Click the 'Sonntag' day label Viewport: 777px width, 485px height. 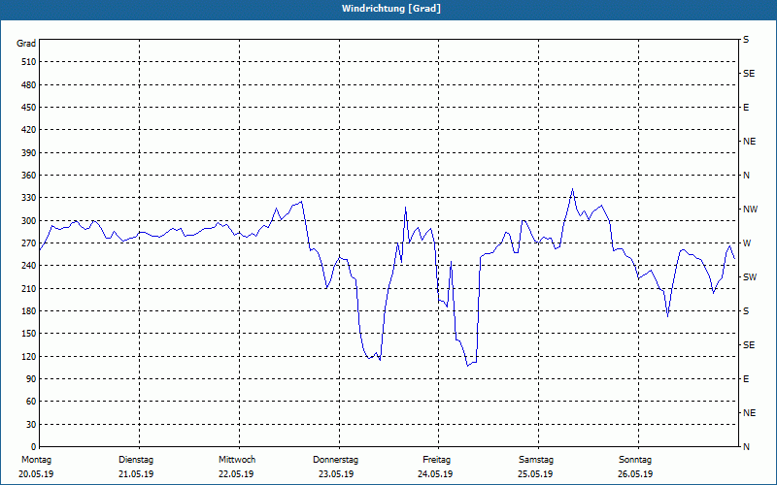click(x=635, y=460)
